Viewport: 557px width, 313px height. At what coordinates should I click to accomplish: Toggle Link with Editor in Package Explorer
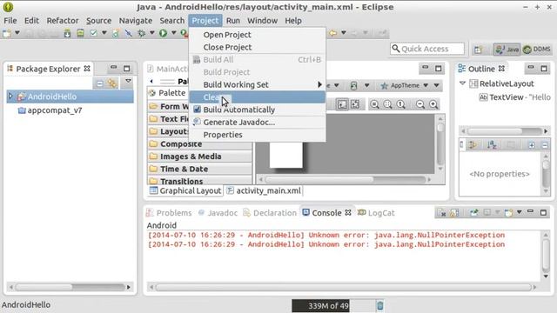pos(112,83)
